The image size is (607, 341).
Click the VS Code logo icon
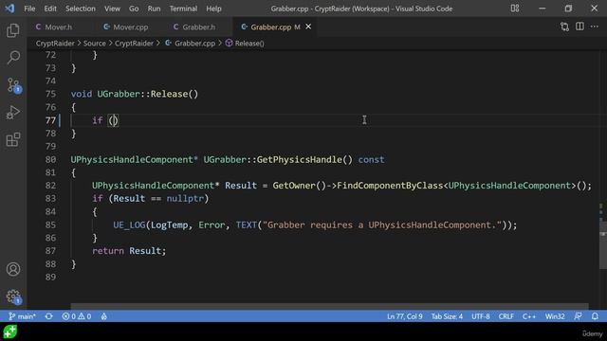[9, 9]
